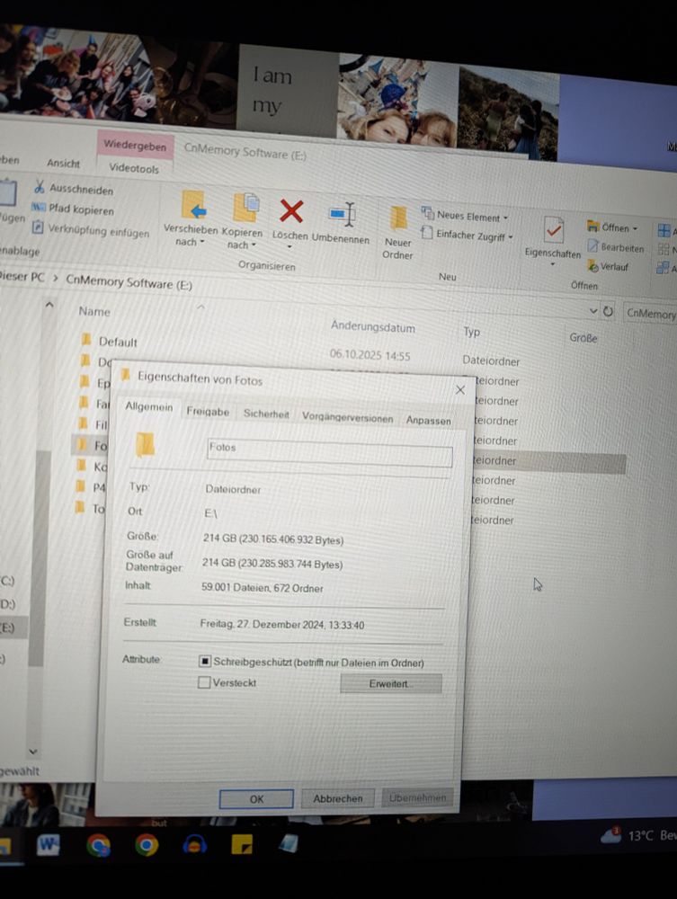Click the Ausschneiden scissors icon
The width and height of the screenshot is (677, 899).
39,186
